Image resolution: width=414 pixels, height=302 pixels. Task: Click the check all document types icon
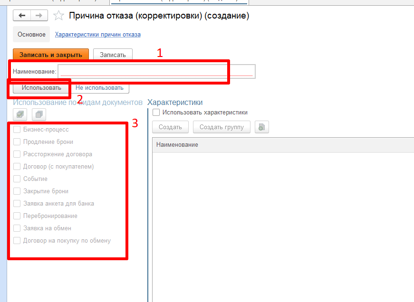(x=21, y=114)
